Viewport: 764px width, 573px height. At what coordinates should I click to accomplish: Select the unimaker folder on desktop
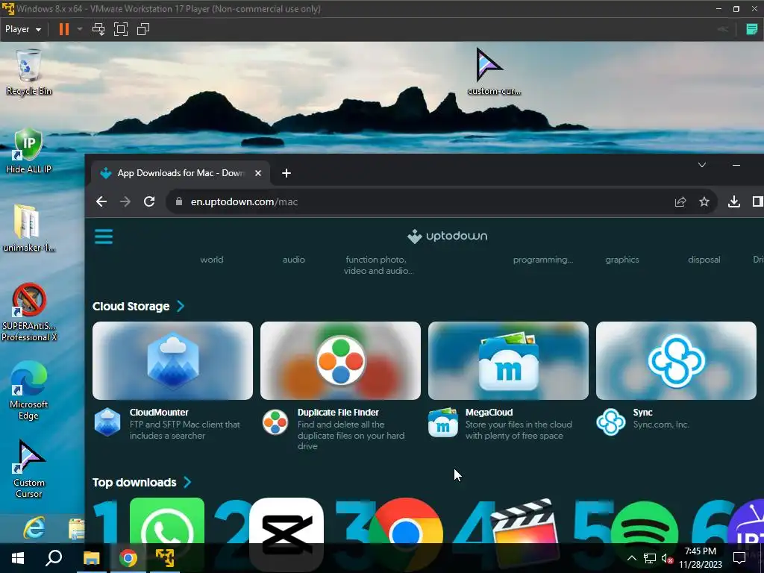click(x=29, y=228)
